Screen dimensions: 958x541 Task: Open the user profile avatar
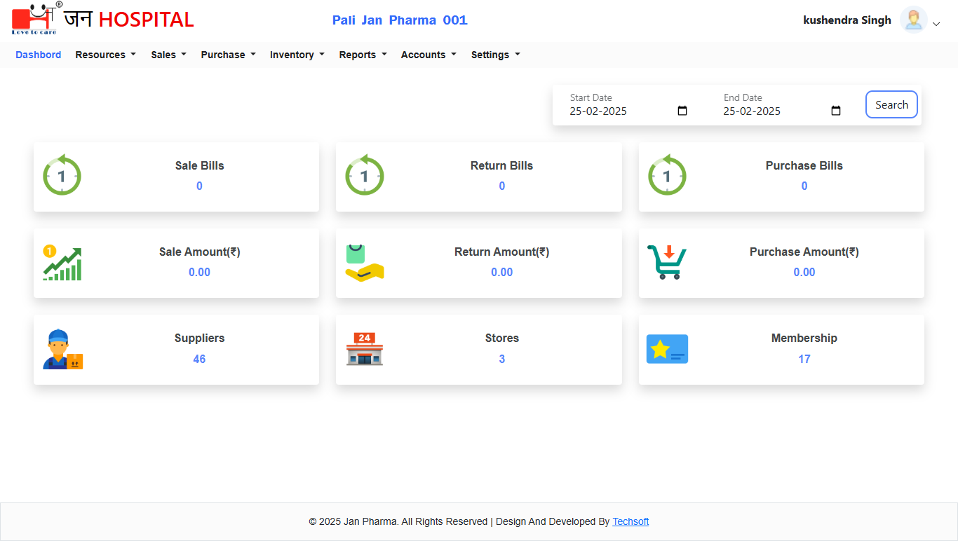coord(913,20)
